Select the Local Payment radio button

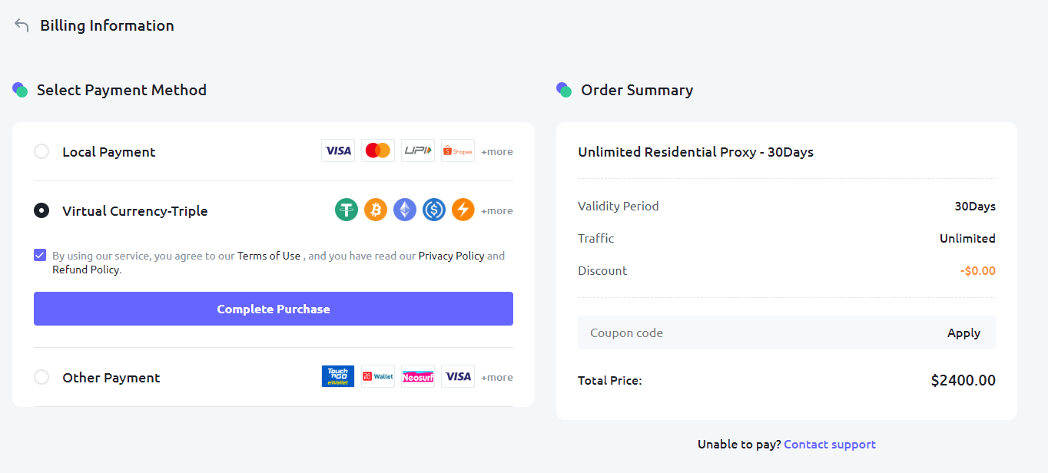tap(41, 151)
